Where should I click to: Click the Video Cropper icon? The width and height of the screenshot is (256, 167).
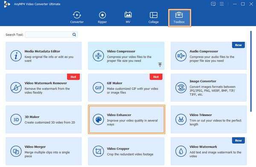98,151
